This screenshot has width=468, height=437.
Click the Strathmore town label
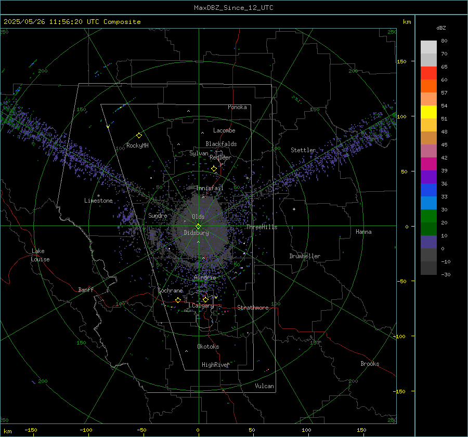(x=253, y=308)
